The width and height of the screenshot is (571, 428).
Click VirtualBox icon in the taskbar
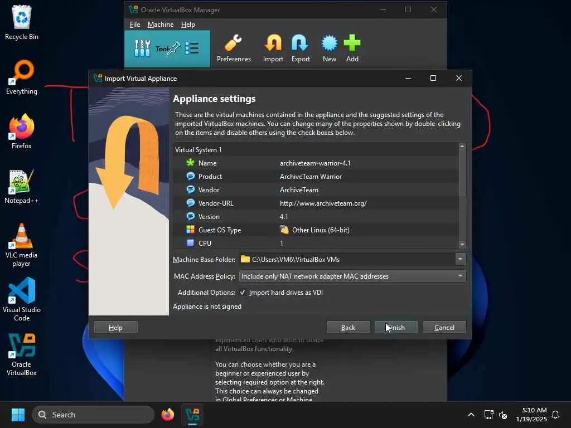tap(192, 415)
